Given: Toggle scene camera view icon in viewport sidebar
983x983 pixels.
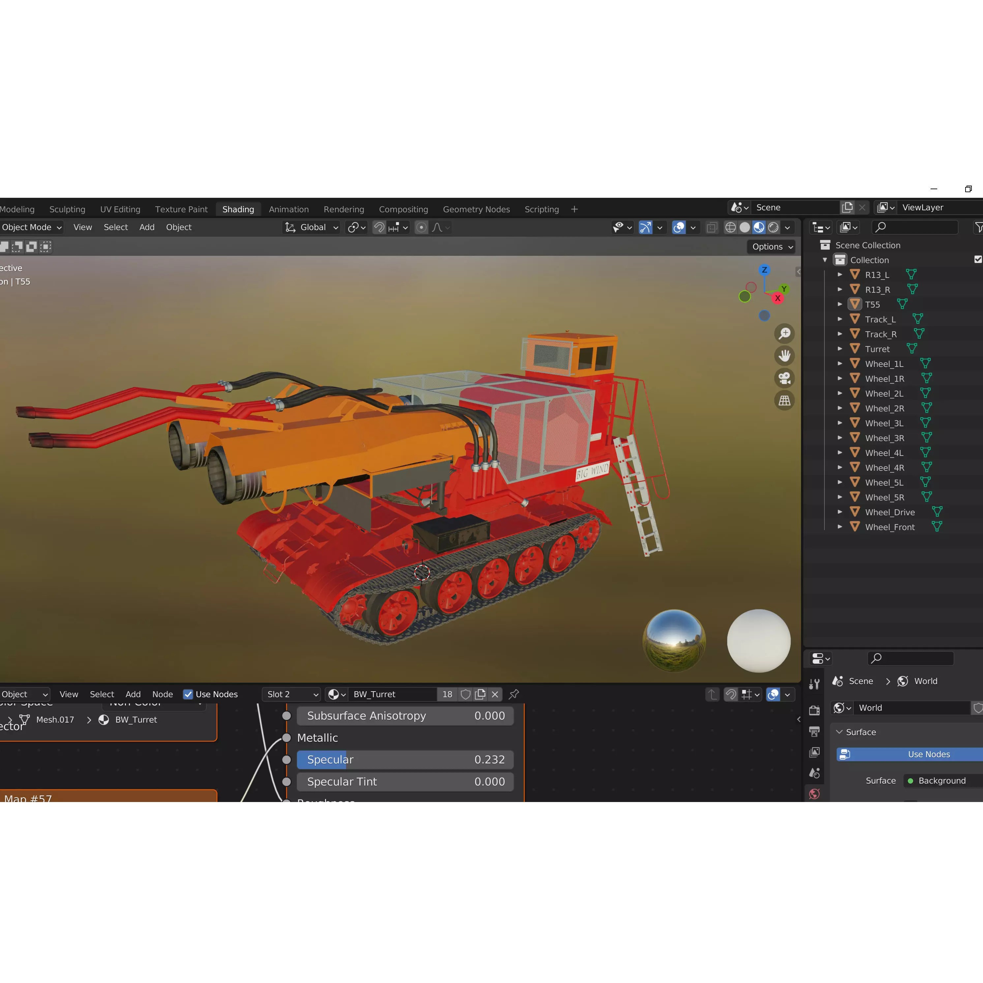Looking at the screenshot, I should [x=784, y=378].
